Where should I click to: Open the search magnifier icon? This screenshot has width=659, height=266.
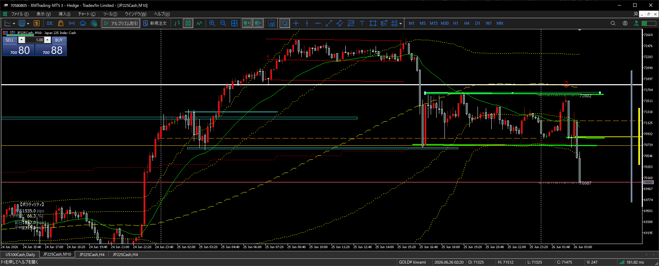click(613, 23)
